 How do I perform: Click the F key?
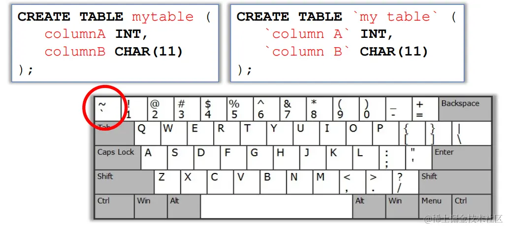click(x=234, y=157)
